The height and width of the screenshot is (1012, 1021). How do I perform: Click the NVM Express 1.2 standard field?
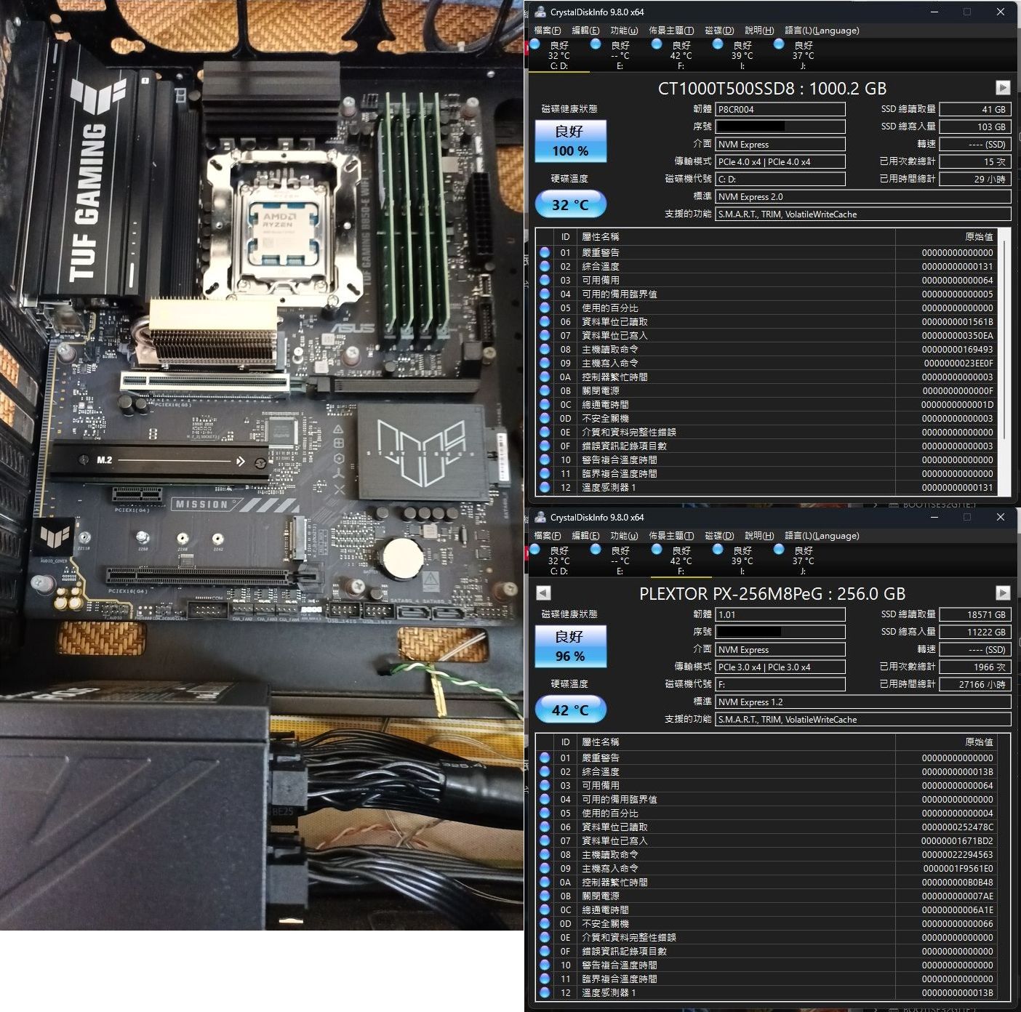coord(863,702)
